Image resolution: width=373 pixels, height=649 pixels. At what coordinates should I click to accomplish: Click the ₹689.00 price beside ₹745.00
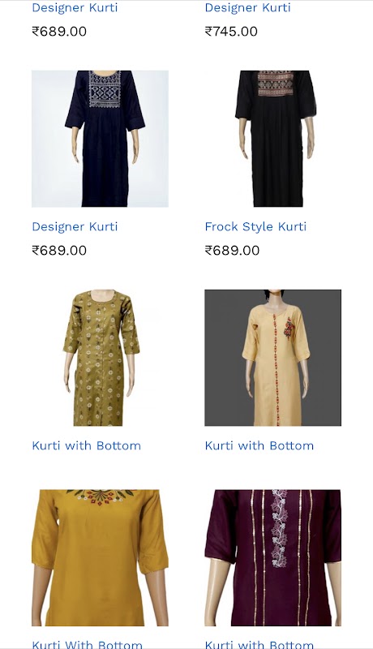click(x=59, y=32)
